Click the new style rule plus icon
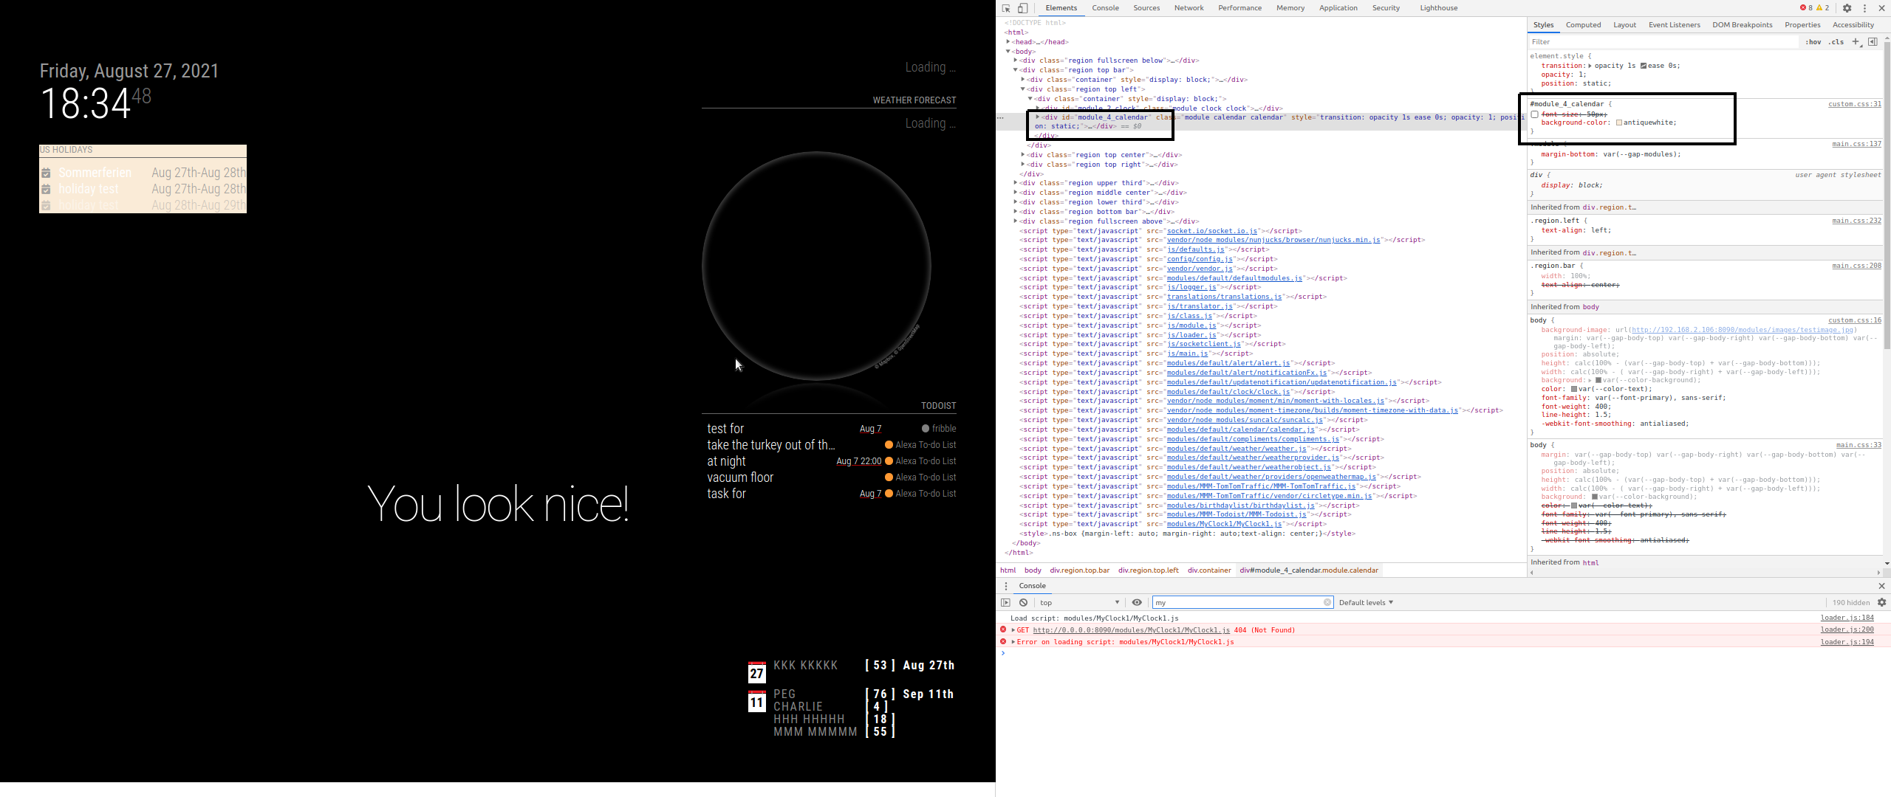Viewport: 1891px width, 797px height. (x=1856, y=42)
